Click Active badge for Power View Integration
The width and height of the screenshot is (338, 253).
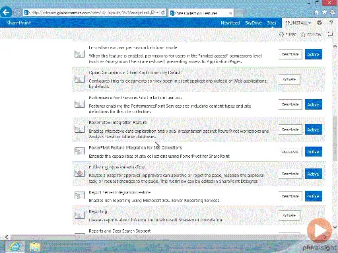[314, 129]
